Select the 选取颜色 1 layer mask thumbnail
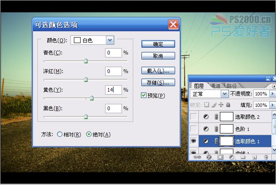 (x=227, y=141)
